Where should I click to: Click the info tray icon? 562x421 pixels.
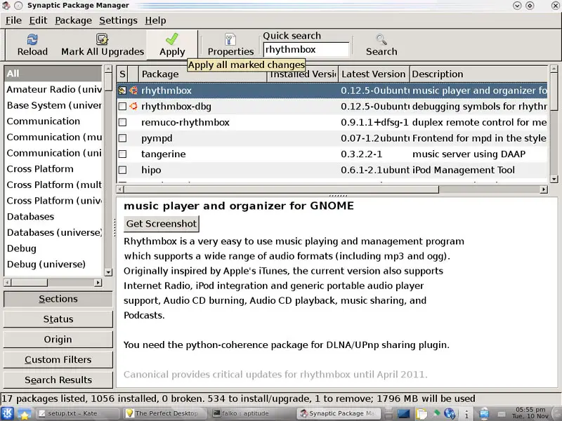pos(466,414)
